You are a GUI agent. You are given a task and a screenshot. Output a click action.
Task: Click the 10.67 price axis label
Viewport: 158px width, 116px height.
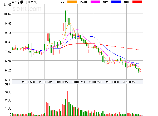tap(8, 14)
